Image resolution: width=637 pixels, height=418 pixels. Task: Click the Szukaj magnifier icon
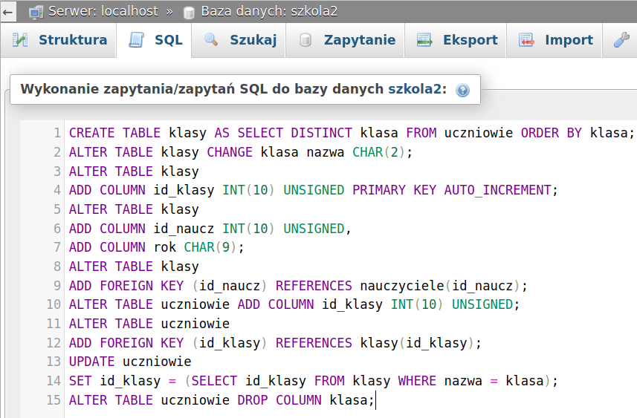[x=211, y=40]
